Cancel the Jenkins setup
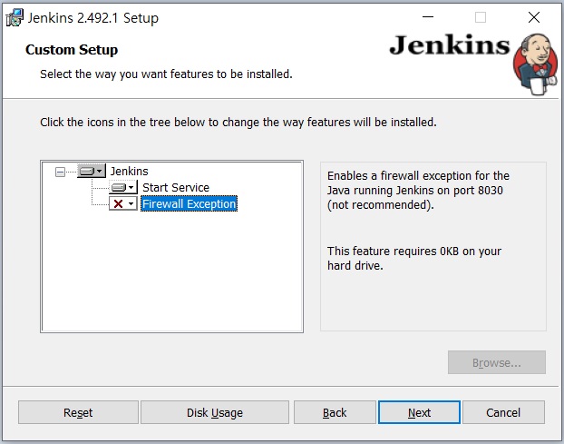Viewport: 564px width, 444px height. (503, 412)
